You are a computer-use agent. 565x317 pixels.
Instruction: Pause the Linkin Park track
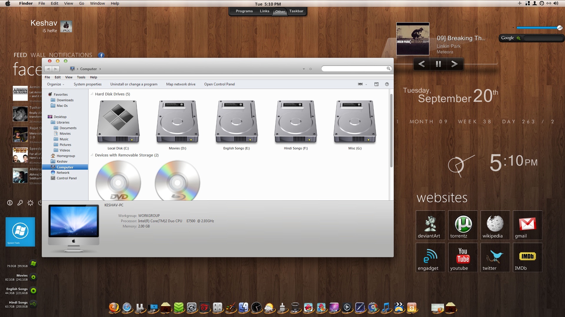438,64
